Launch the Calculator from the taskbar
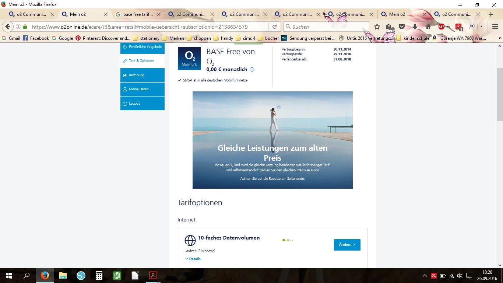 99,276
